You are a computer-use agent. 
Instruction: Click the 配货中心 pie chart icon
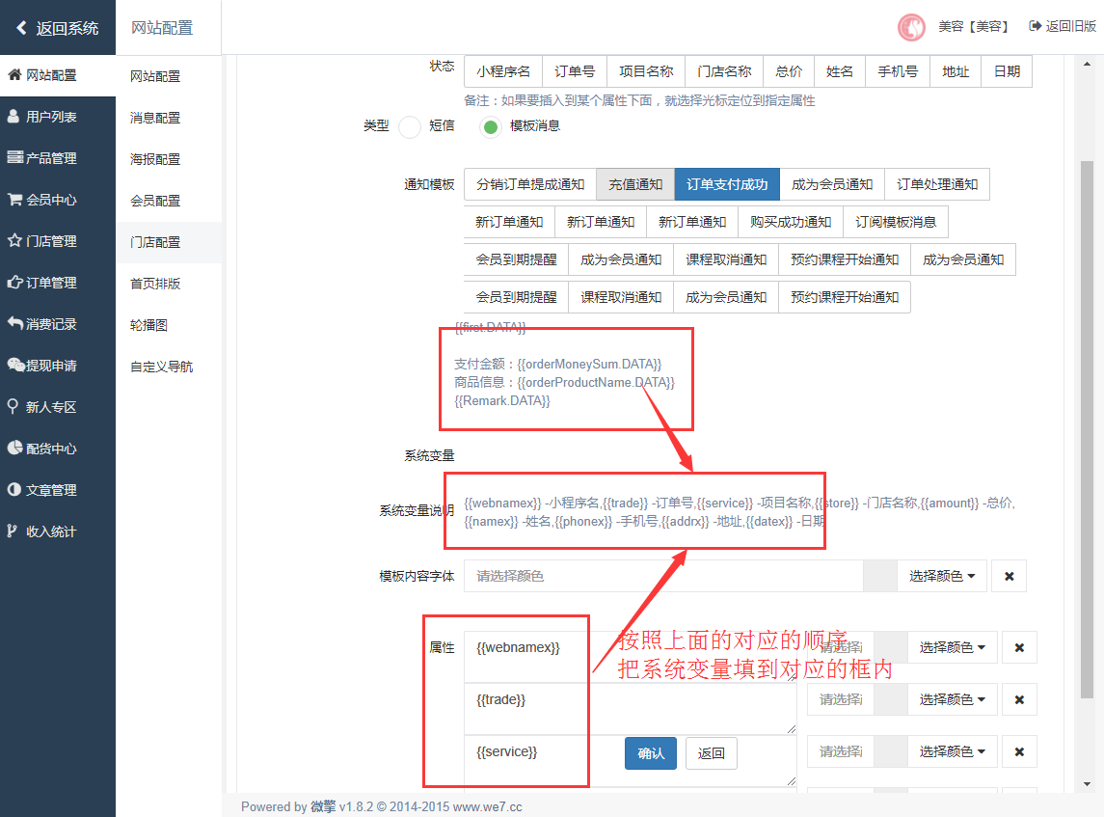[x=14, y=449]
